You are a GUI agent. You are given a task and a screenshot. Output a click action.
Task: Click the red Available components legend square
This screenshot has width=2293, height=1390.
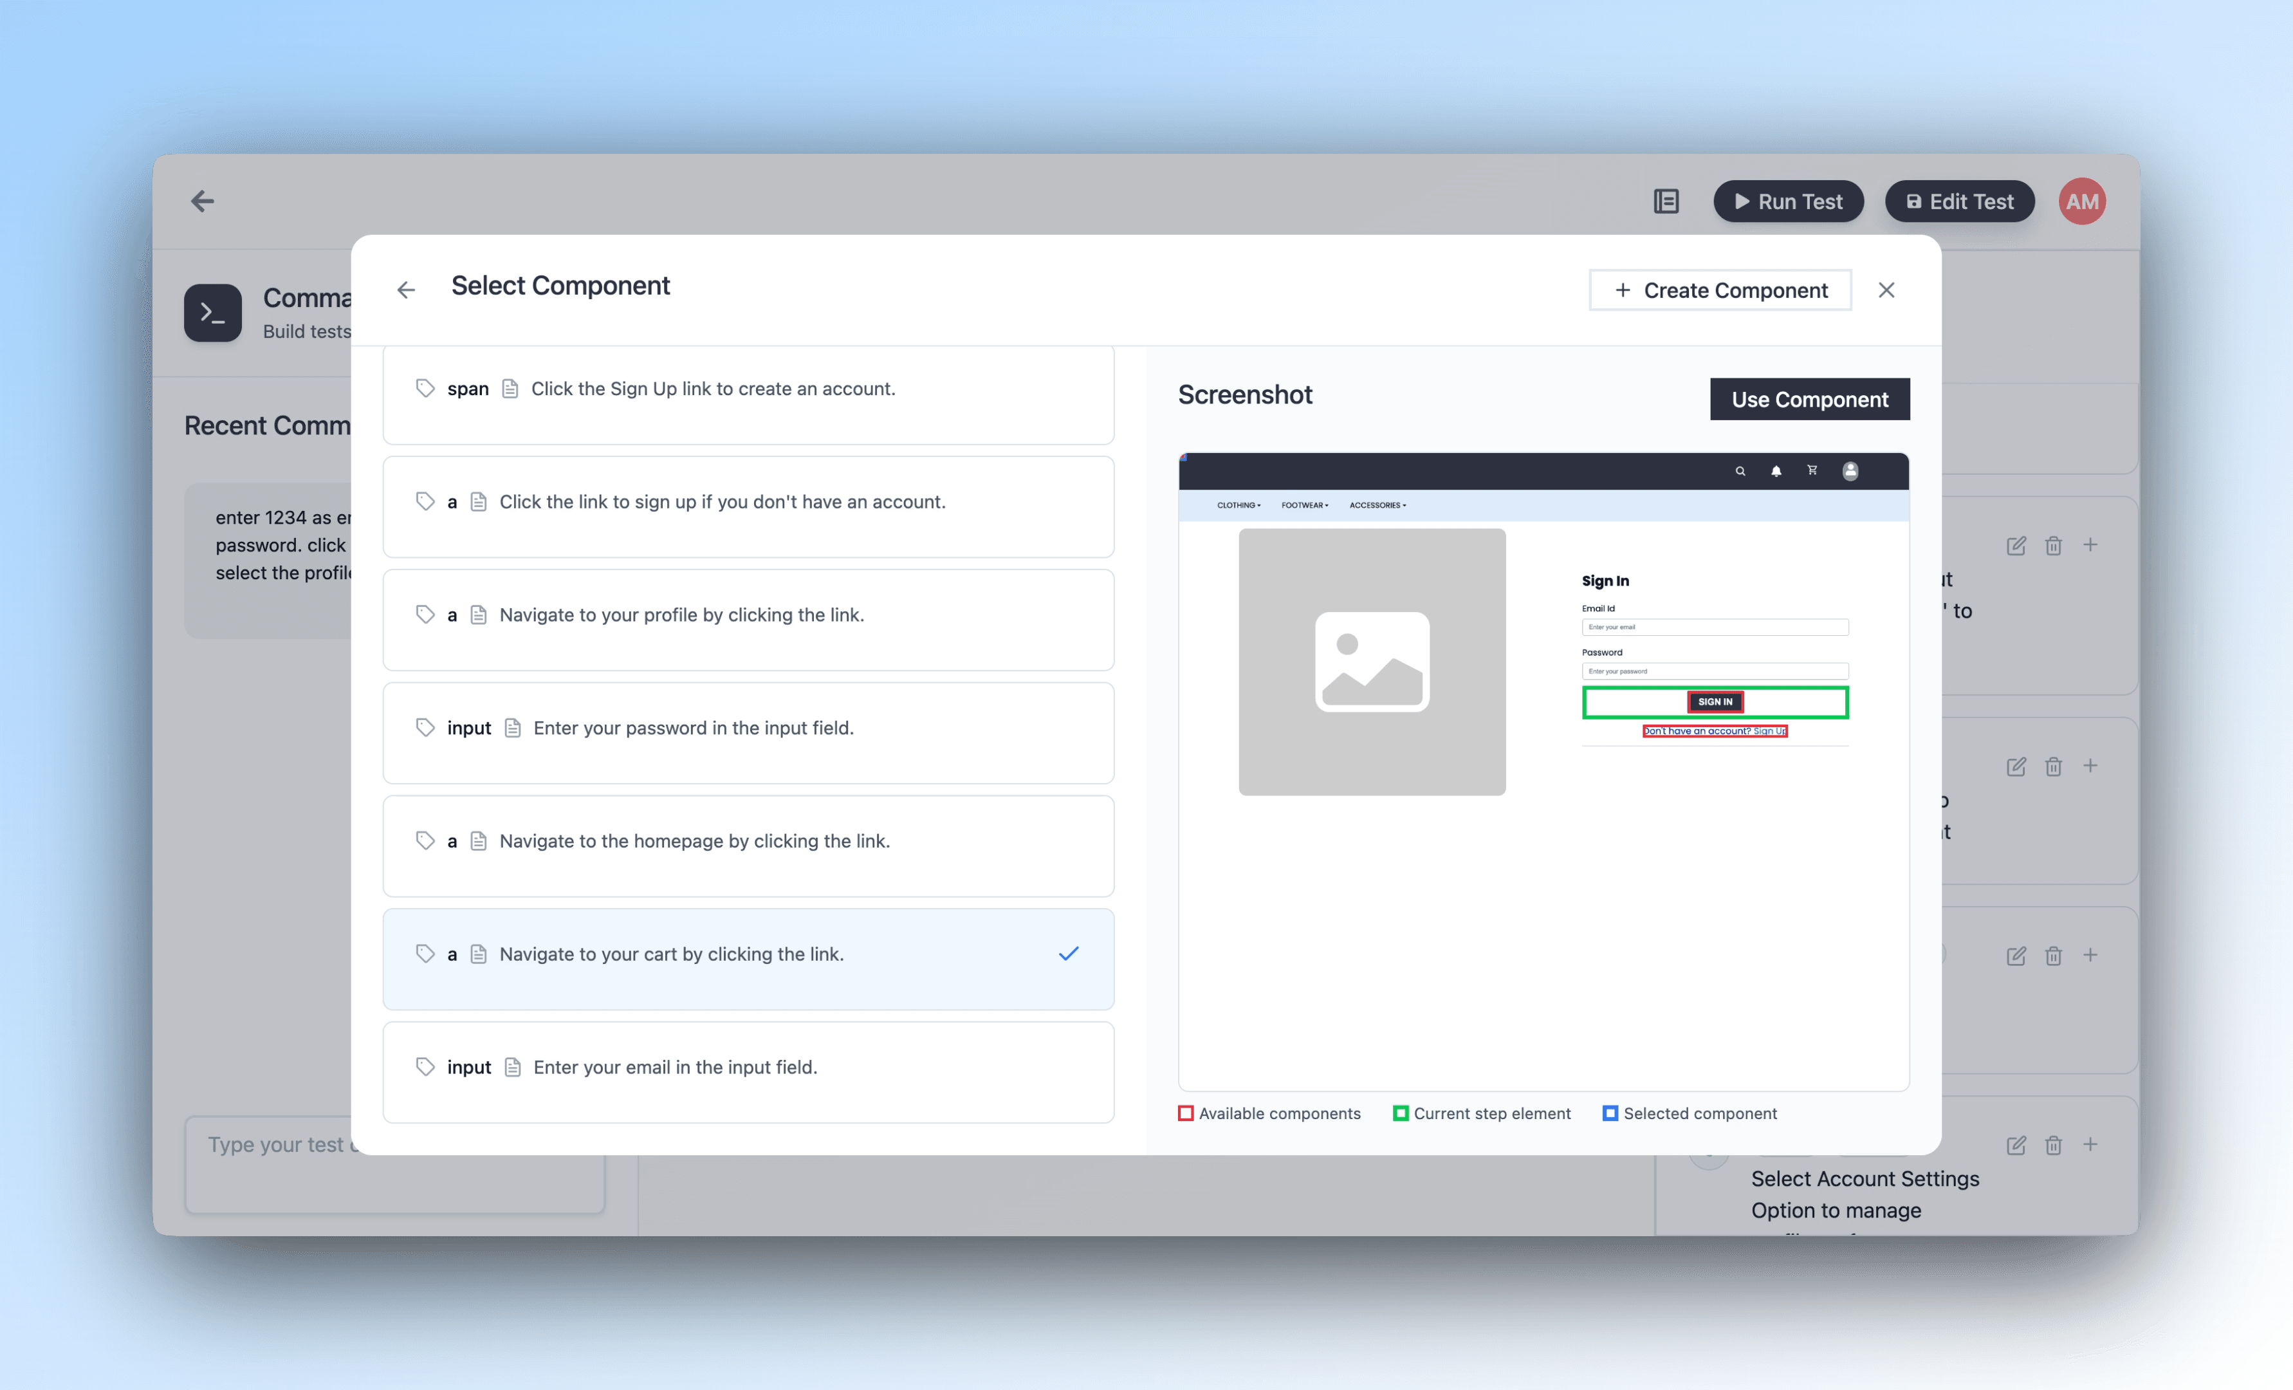(1184, 1113)
